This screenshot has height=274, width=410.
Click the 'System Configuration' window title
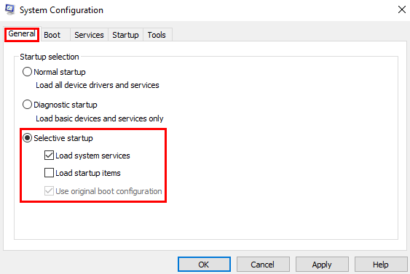61,10
